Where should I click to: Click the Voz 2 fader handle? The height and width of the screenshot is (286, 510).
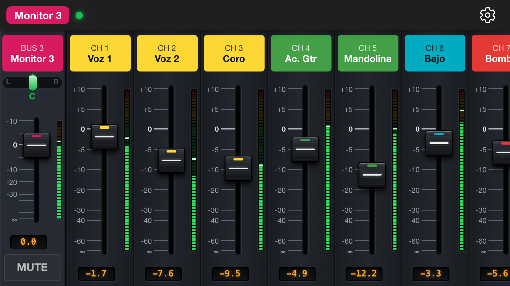tap(171, 160)
